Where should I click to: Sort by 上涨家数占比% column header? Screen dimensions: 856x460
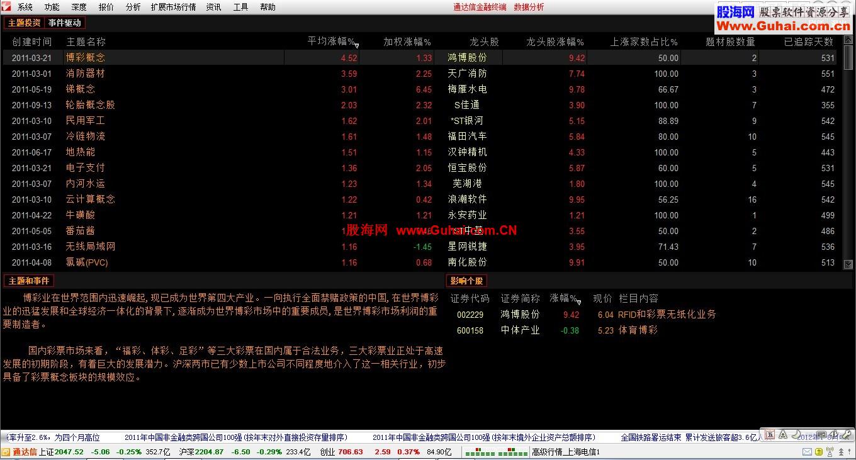tap(644, 42)
